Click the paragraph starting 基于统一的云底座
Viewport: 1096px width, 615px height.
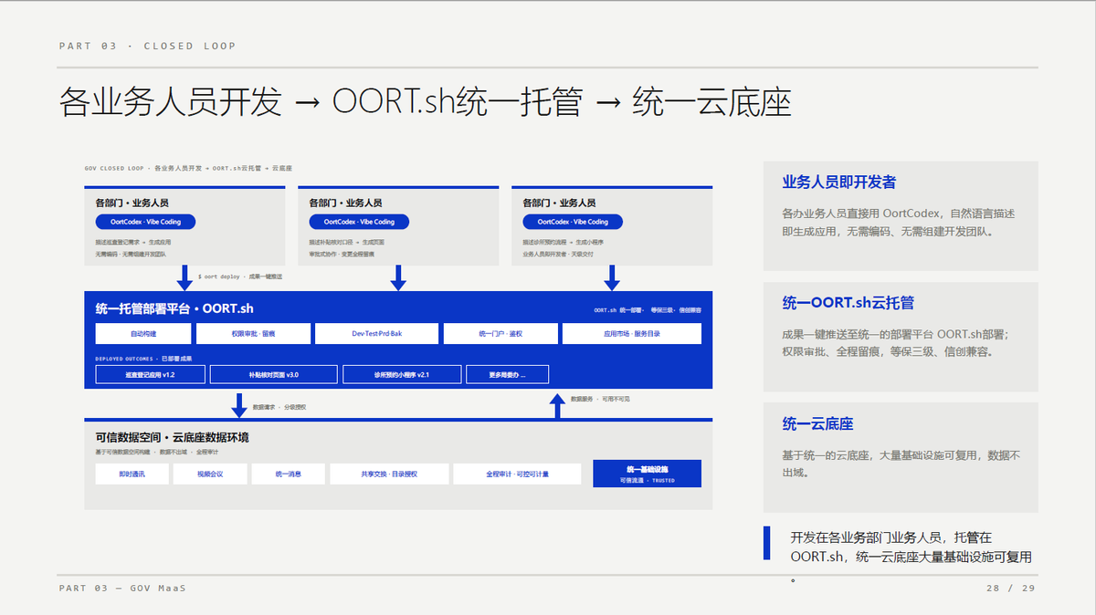tap(901, 464)
